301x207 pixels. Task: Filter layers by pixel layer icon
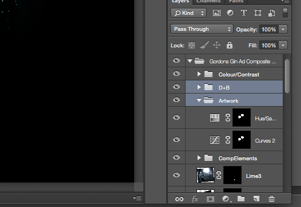(216, 13)
